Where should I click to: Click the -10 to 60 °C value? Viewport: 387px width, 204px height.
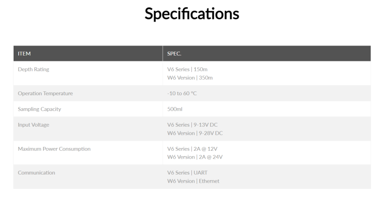(182, 93)
